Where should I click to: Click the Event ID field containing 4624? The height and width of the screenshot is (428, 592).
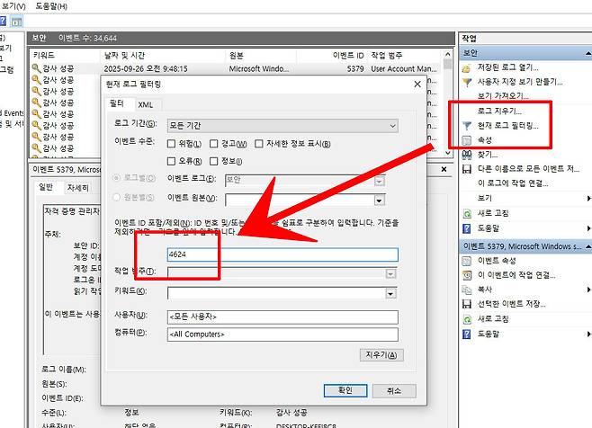point(283,254)
